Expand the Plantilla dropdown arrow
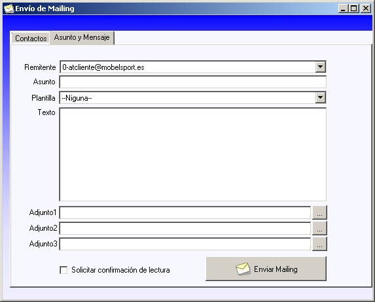Viewport: 375px width, 302px height. pyautogui.click(x=320, y=97)
